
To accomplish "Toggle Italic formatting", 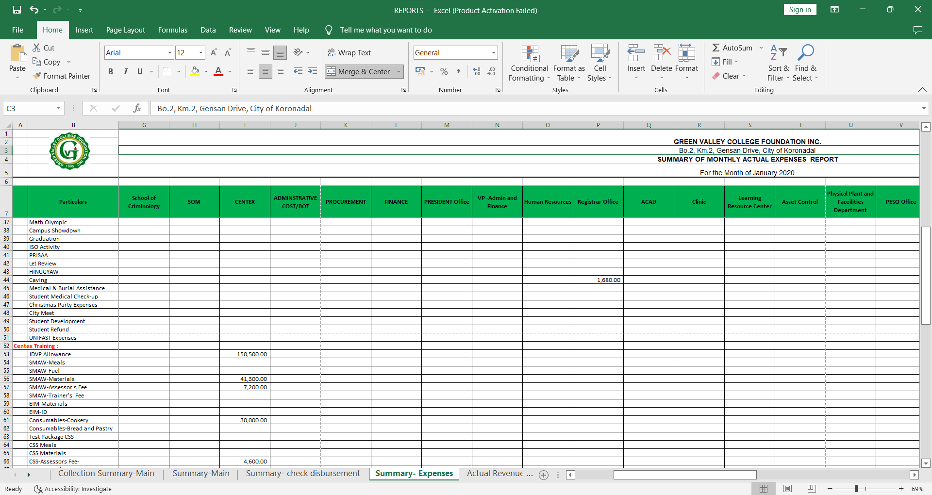I will 125,71.
